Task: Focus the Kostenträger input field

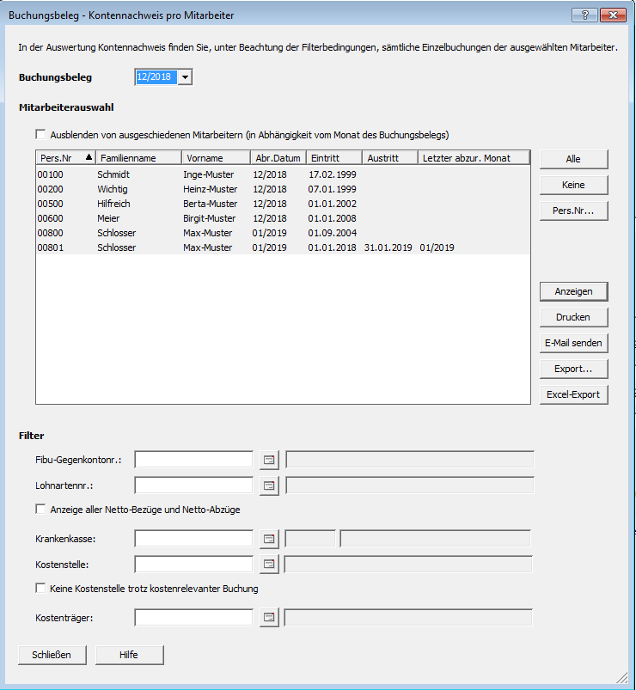Action: pos(193,618)
